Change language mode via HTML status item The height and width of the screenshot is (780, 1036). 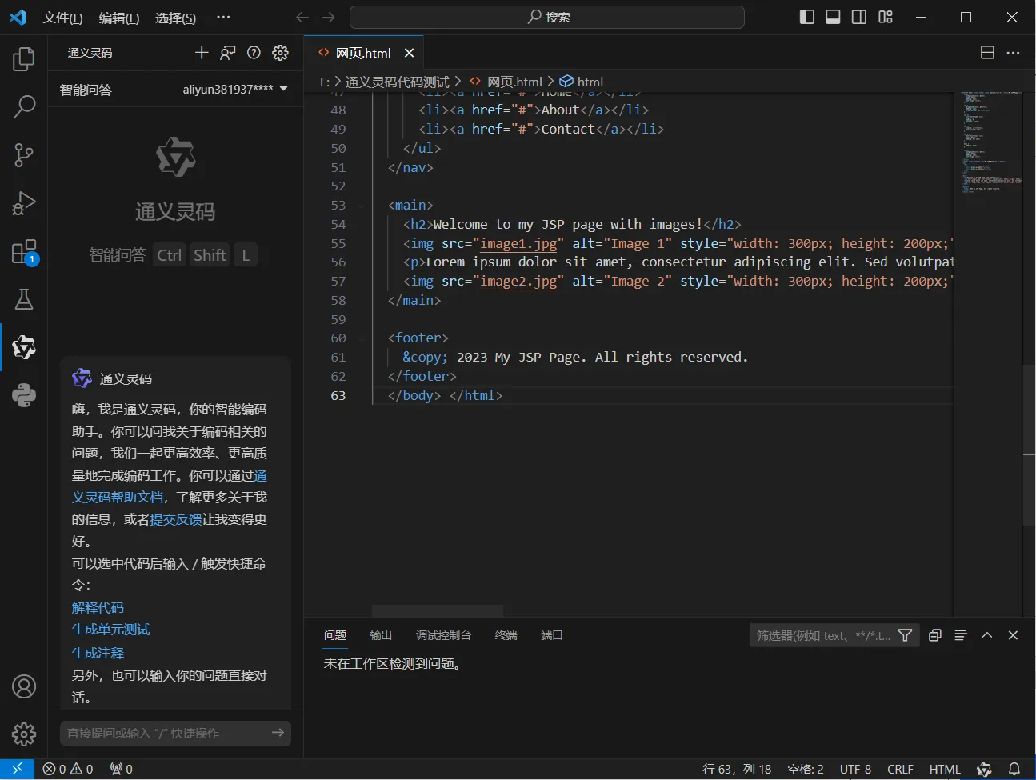[945, 769]
